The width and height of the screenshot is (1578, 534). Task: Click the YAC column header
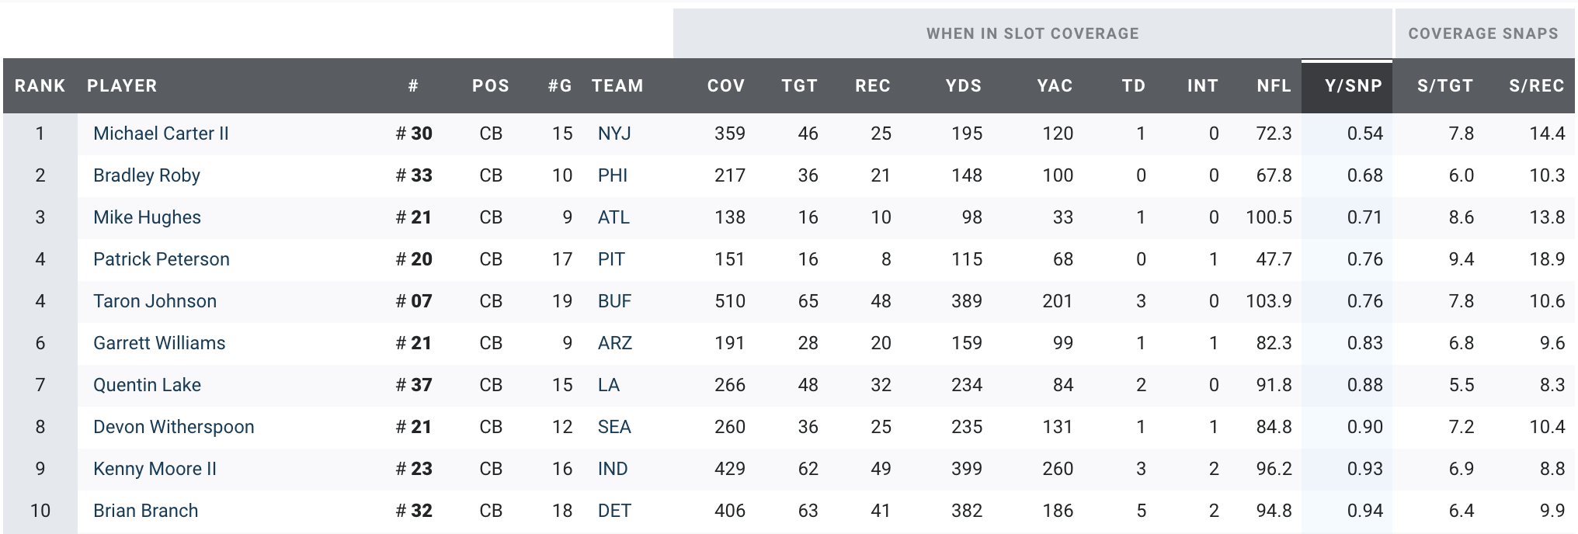[1055, 85]
